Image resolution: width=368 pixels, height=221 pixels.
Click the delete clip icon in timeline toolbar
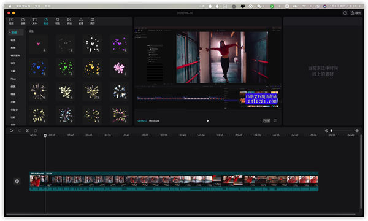(36, 131)
